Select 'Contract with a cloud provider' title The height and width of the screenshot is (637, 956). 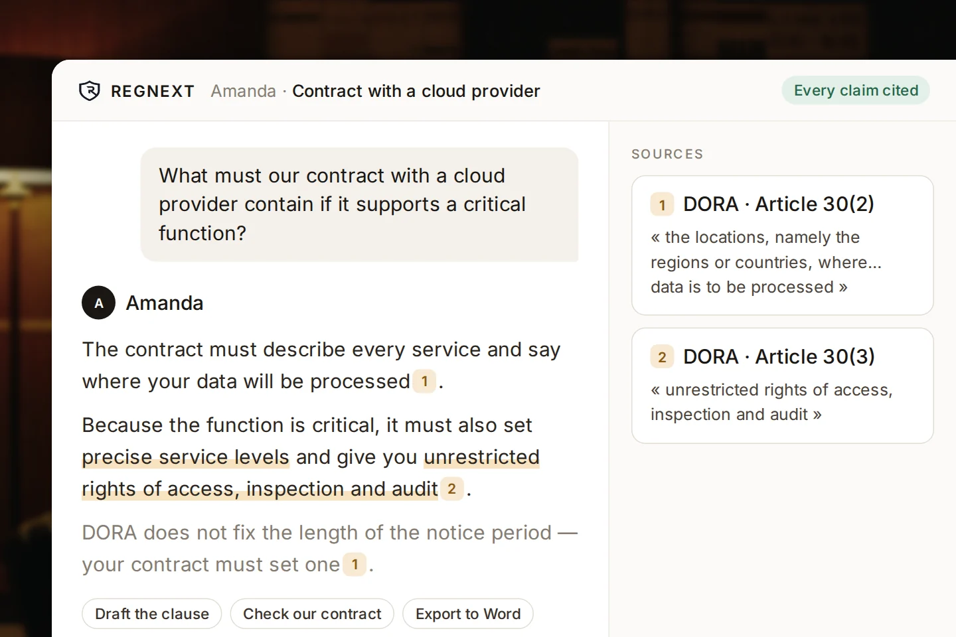point(416,91)
